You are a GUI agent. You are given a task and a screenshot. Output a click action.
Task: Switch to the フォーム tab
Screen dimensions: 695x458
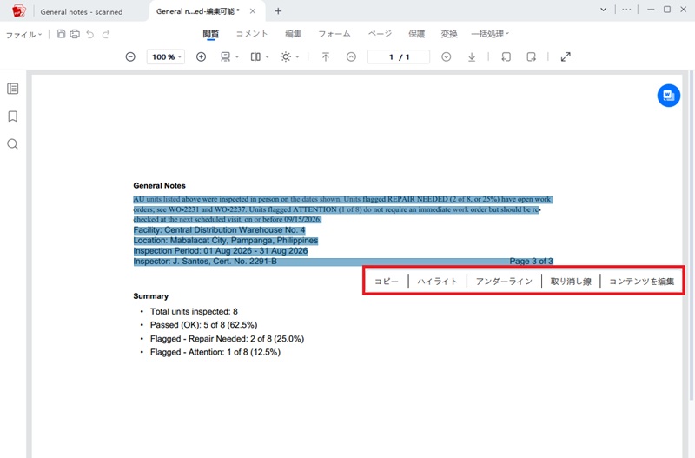pyautogui.click(x=334, y=34)
